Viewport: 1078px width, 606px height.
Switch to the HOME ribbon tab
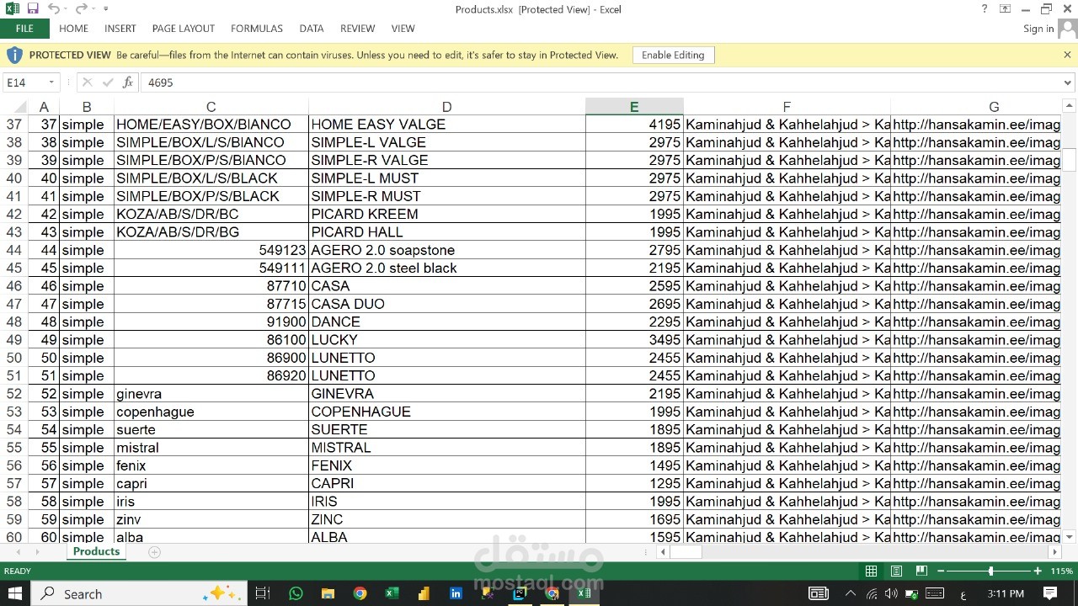click(73, 29)
